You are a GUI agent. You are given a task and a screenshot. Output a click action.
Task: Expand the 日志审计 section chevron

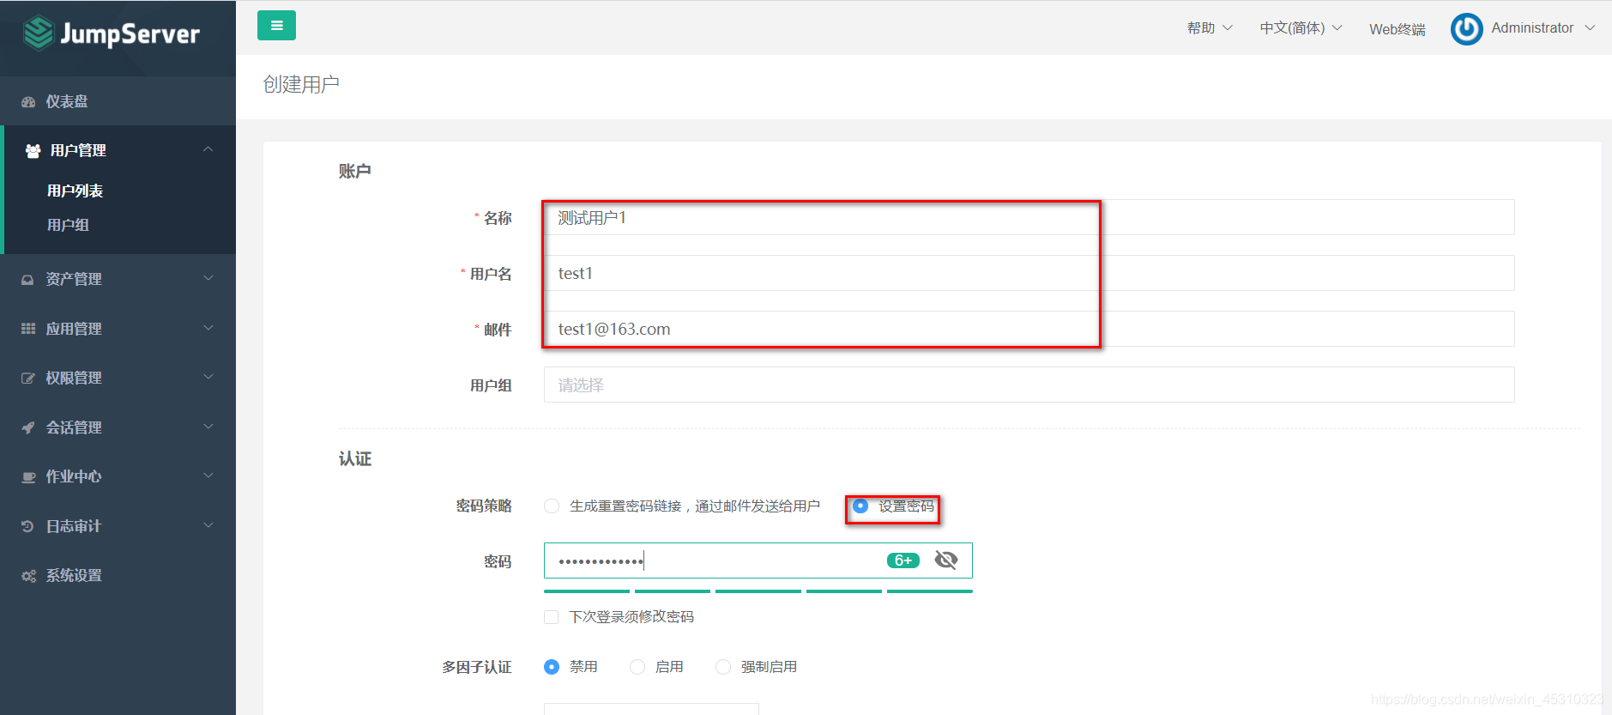[x=208, y=525]
